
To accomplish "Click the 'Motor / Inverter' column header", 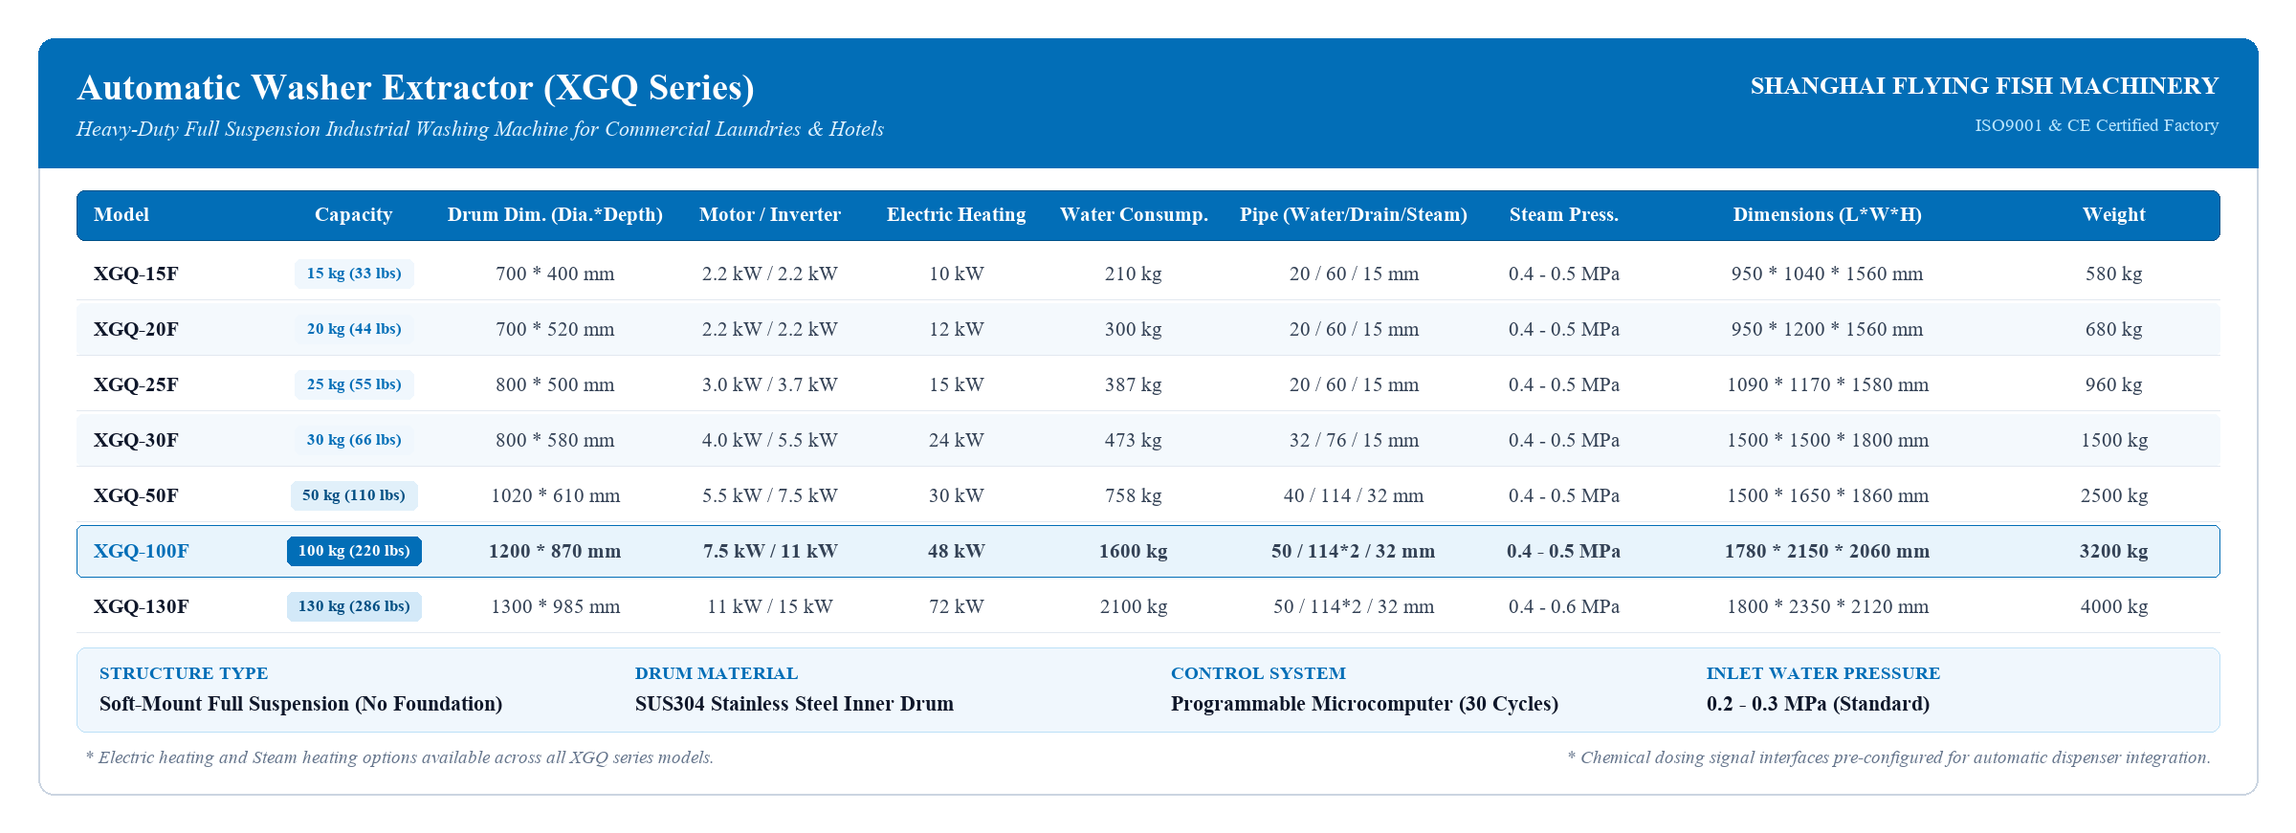I will click(x=770, y=215).
